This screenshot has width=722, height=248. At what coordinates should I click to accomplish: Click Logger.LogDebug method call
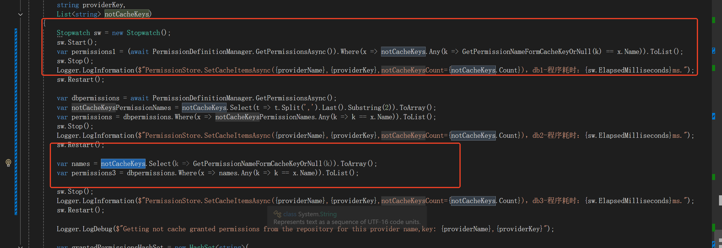(84, 229)
